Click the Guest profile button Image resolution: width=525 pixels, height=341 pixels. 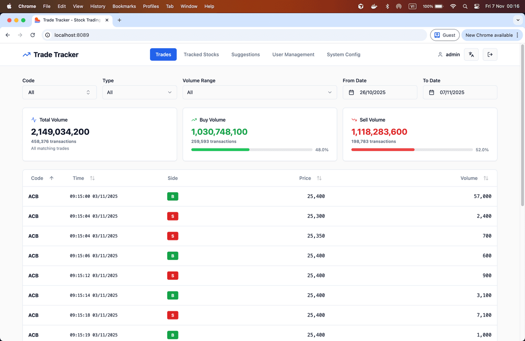pyautogui.click(x=445, y=35)
